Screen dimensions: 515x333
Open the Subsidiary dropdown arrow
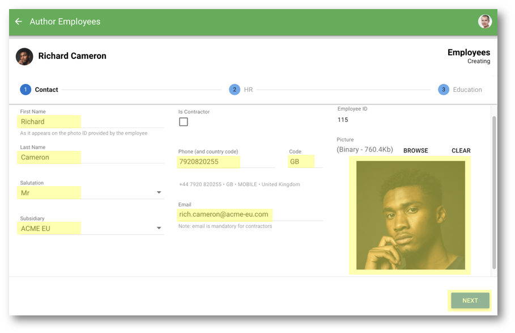(159, 228)
